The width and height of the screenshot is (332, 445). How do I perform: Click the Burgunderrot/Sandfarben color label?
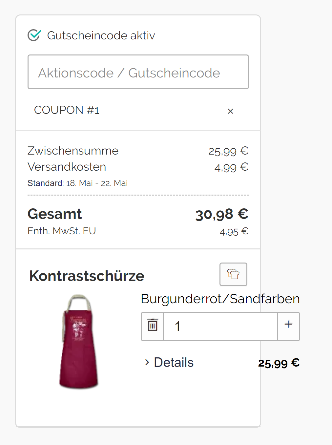click(220, 299)
